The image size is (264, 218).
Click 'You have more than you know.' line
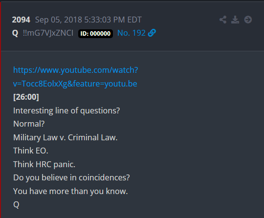(70, 192)
